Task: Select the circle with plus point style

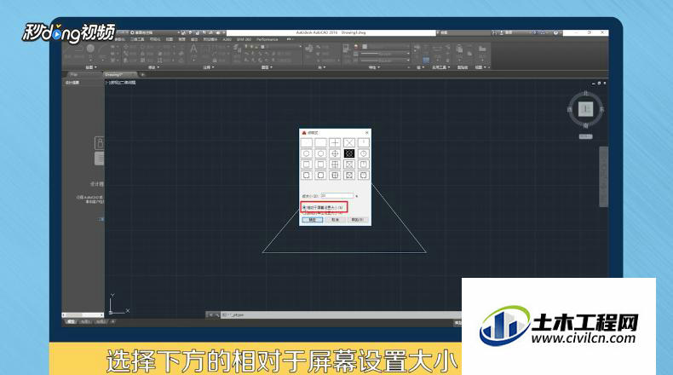Action: [335, 153]
